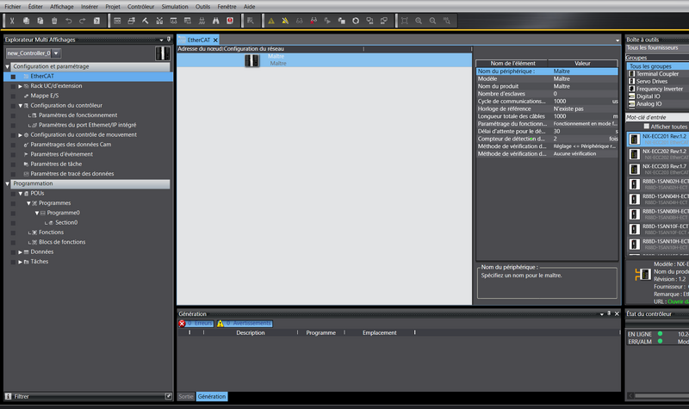
Task: Toggle the Erreurs filter in Génération
Action: 195,324
